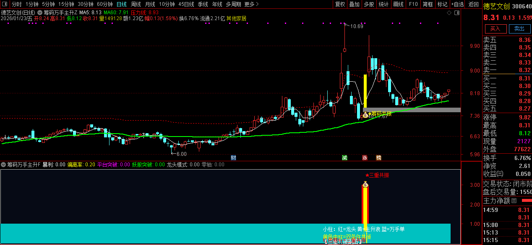The width and height of the screenshot is (532, 245).
Task: Click the 买五 price 8.27
Action: coord(524,108)
